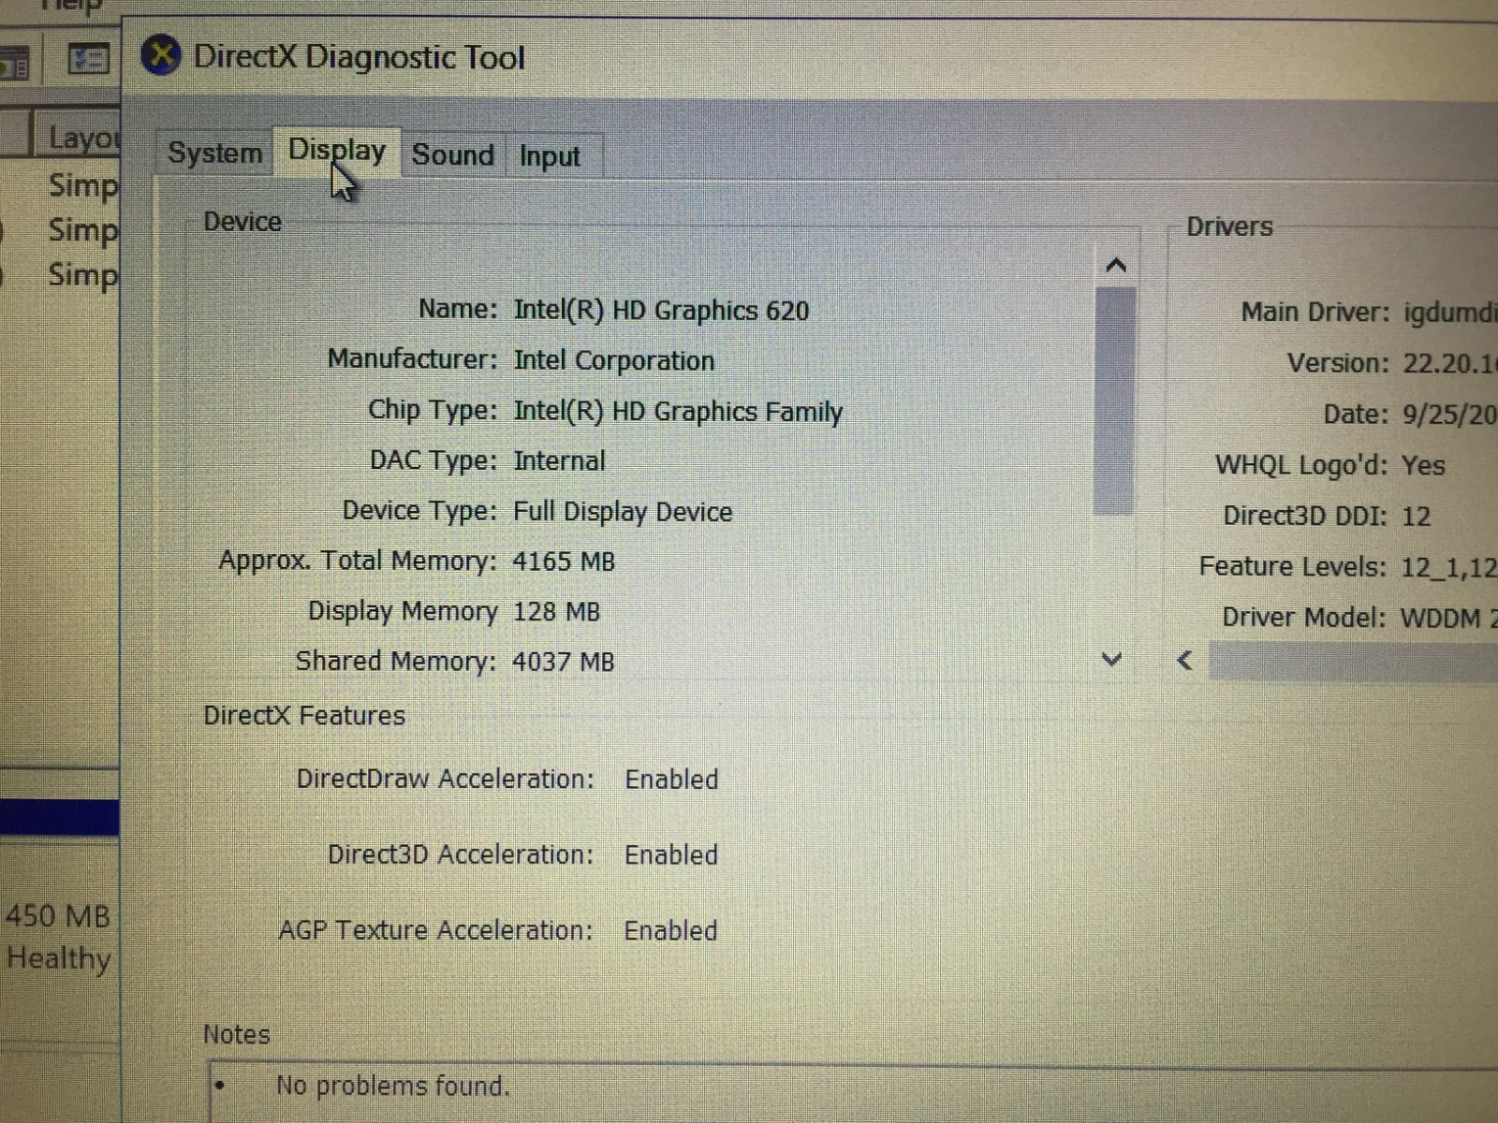Click the AGP Texture Acceleration Enabled status
The height and width of the screenshot is (1123, 1498).
pyautogui.click(x=670, y=931)
